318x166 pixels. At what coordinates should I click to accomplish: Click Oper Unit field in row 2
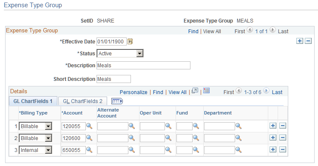coord(152,138)
